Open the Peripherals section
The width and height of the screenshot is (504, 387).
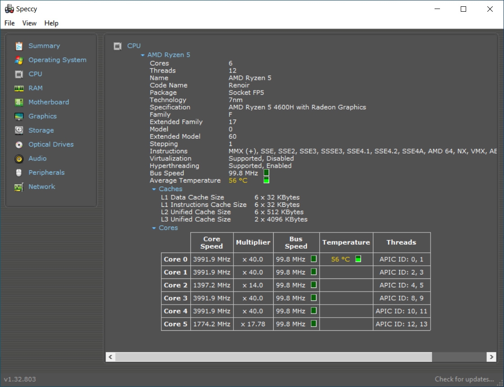(x=46, y=173)
